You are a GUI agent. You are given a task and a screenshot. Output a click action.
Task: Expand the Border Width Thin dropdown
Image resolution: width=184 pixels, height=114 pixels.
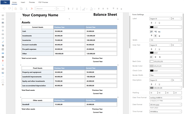pyautogui.click(x=165, y=75)
